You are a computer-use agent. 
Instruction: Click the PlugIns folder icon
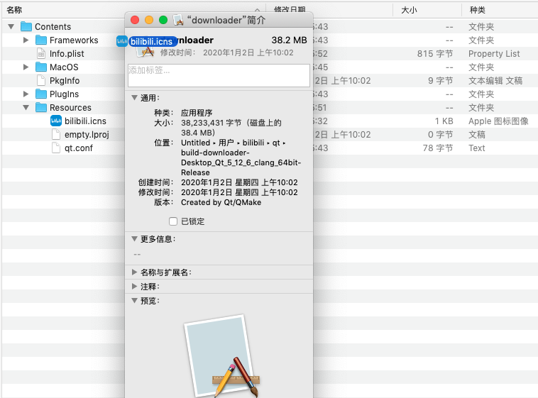(x=41, y=94)
